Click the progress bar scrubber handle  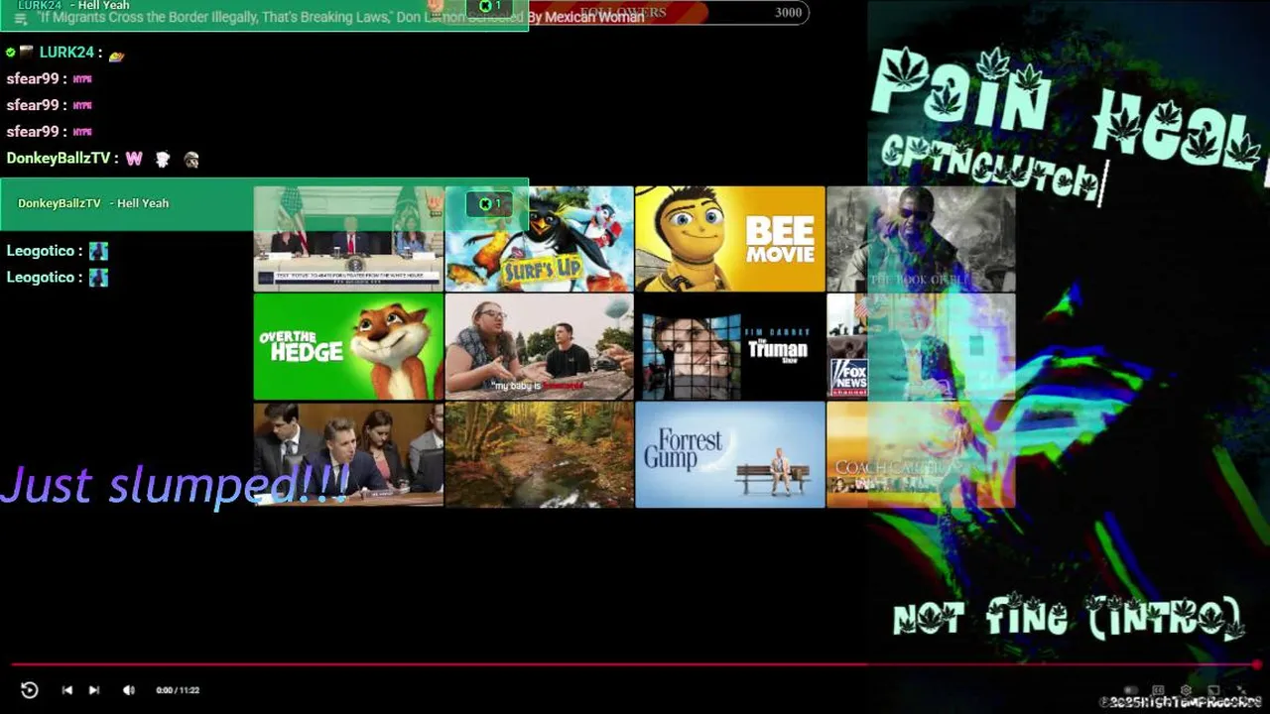(x=1257, y=664)
